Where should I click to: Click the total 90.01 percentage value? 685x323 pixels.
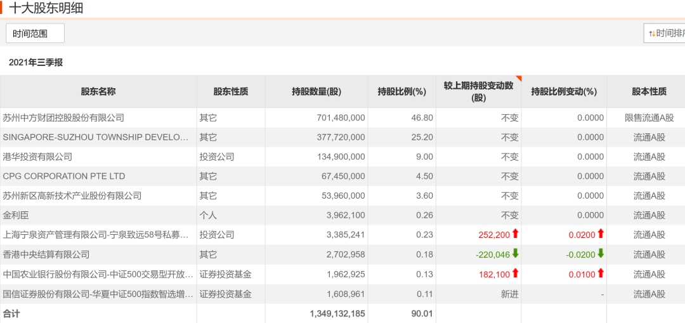pyautogui.click(x=422, y=313)
